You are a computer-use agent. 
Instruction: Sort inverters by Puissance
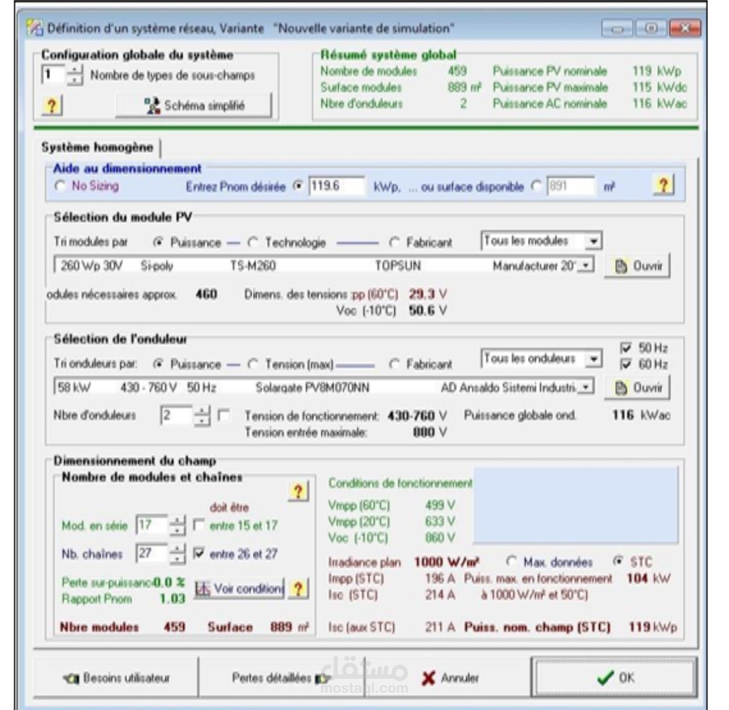coord(158,364)
